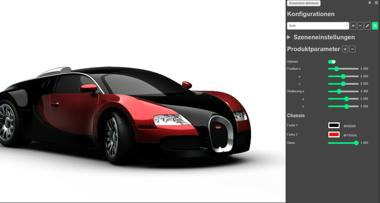Add product parameter with plus icon beside Produktparameter
The image size is (380, 203).
345,49
